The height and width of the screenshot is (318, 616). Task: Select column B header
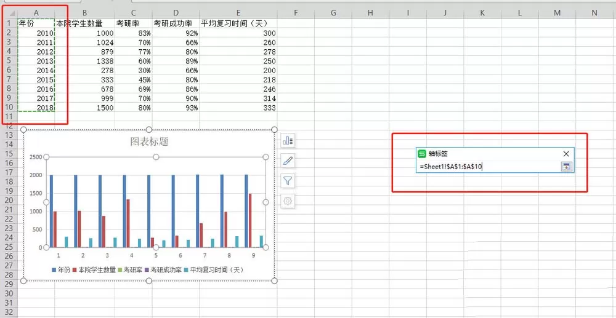point(85,14)
